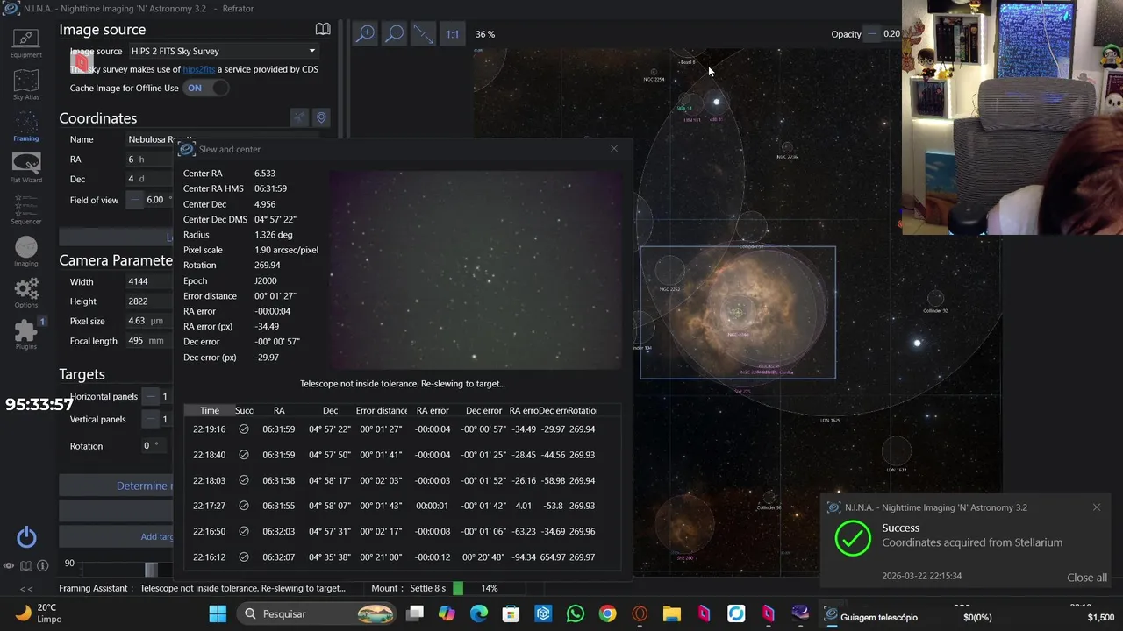Decrease the Field of view value
The image size is (1123, 631).
tap(135, 200)
